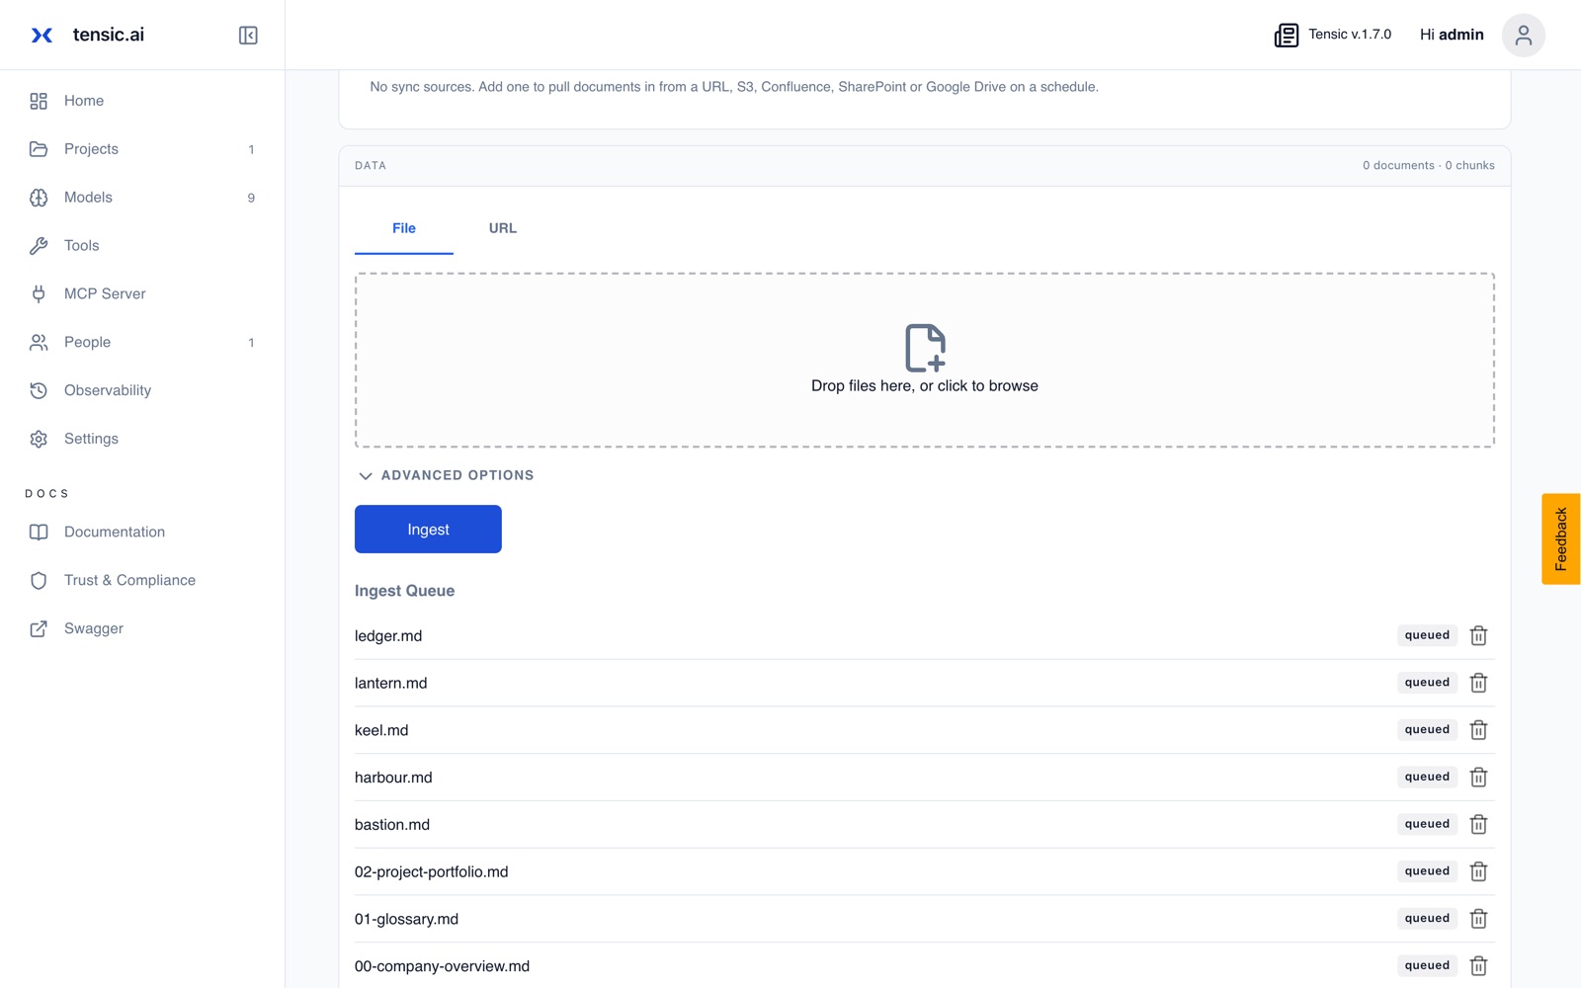Click the Projects folder icon
Viewport: 1581px width, 988px height.
[x=39, y=149]
